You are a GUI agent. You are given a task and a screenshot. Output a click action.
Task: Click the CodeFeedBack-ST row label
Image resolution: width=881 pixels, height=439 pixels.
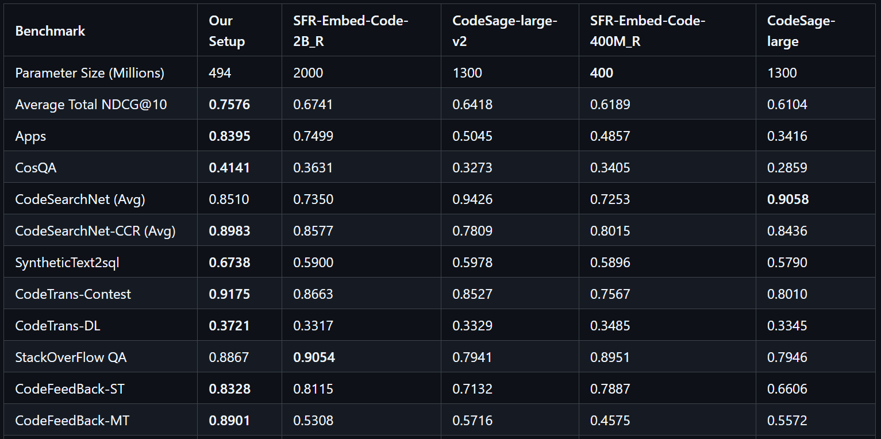[x=70, y=389]
